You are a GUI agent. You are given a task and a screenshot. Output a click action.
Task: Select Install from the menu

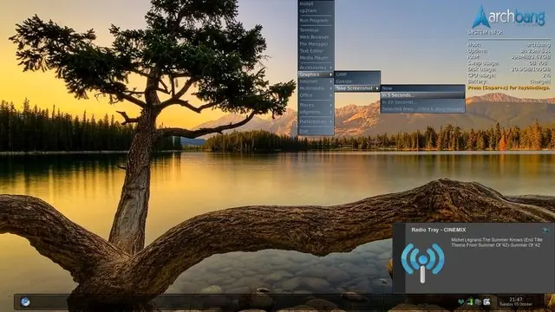[x=316, y=3]
